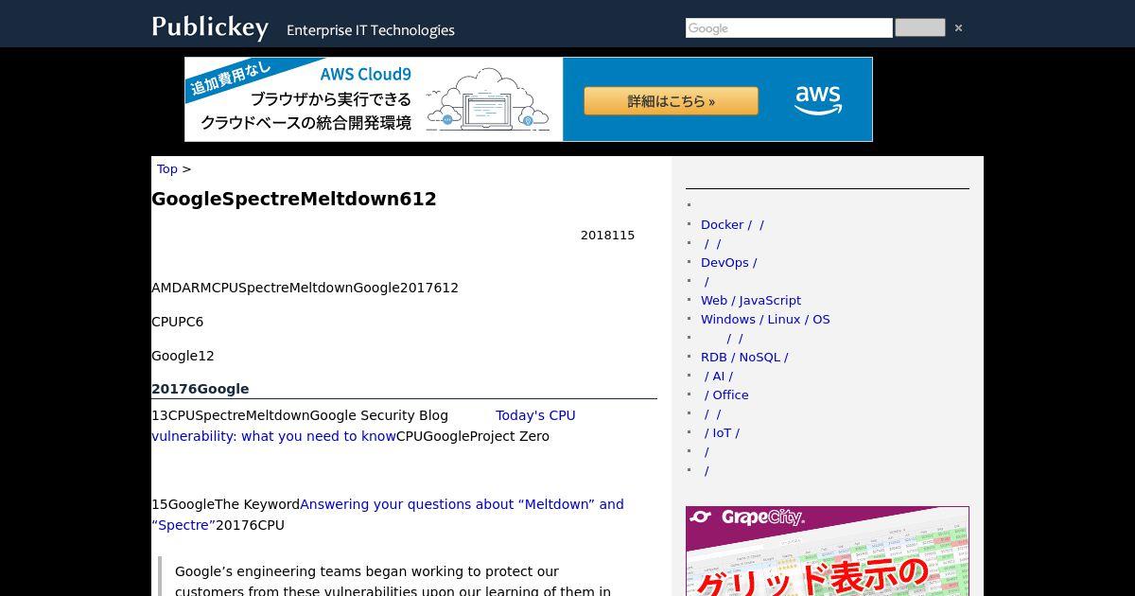Click the grey search submit button

(919, 27)
